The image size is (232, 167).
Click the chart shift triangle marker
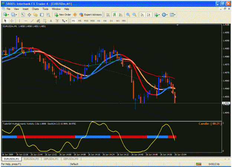point(177,25)
